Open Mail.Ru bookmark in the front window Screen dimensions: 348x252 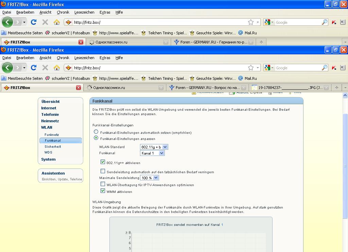click(248, 78)
